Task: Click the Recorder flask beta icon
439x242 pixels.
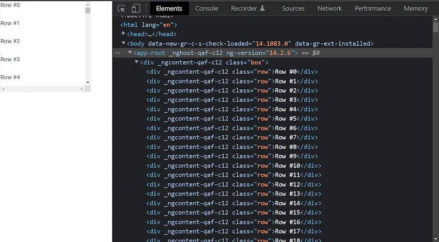Action: pos(262,8)
